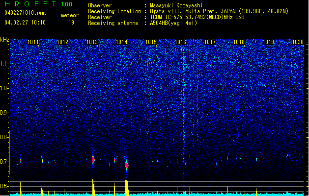Select the Ogata-vill. Akita-Pref. JAPAN location text

pyautogui.click(x=219, y=11)
